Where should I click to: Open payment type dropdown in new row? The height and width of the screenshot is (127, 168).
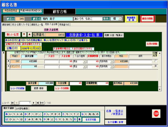(x=85, y=67)
